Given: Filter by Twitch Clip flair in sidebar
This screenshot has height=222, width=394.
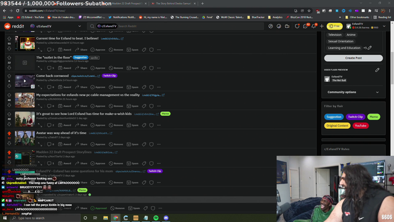Looking at the screenshot, I should (x=355, y=117).
